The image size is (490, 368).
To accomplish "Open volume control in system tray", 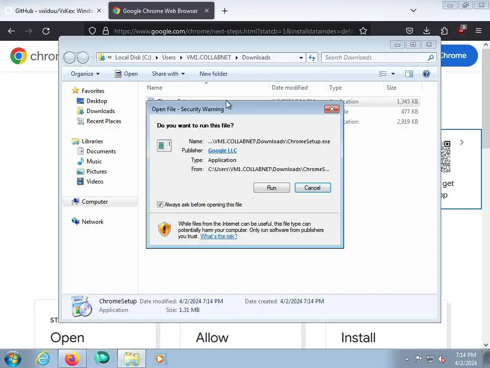I will [442, 359].
